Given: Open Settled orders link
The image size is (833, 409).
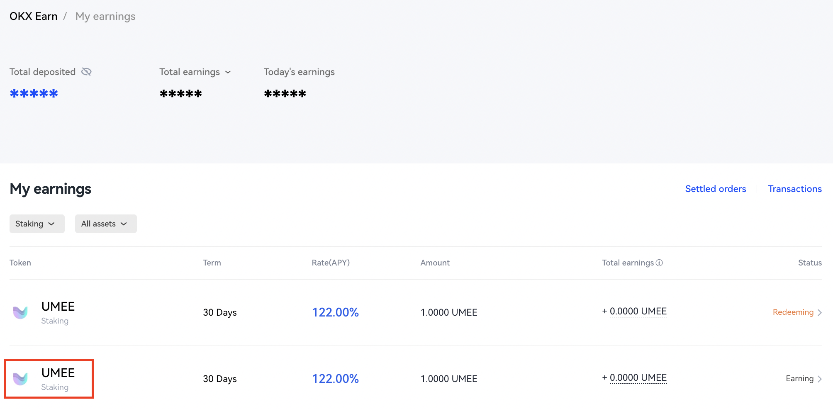Looking at the screenshot, I should [x=716, y=189].
